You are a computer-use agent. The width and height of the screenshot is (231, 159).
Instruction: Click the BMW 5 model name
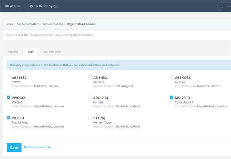16,82
